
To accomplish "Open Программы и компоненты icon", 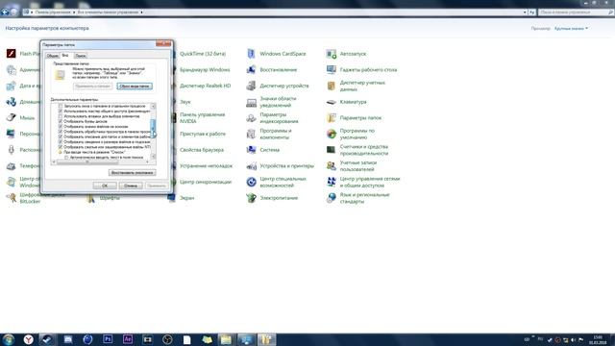I will point(252,135).
